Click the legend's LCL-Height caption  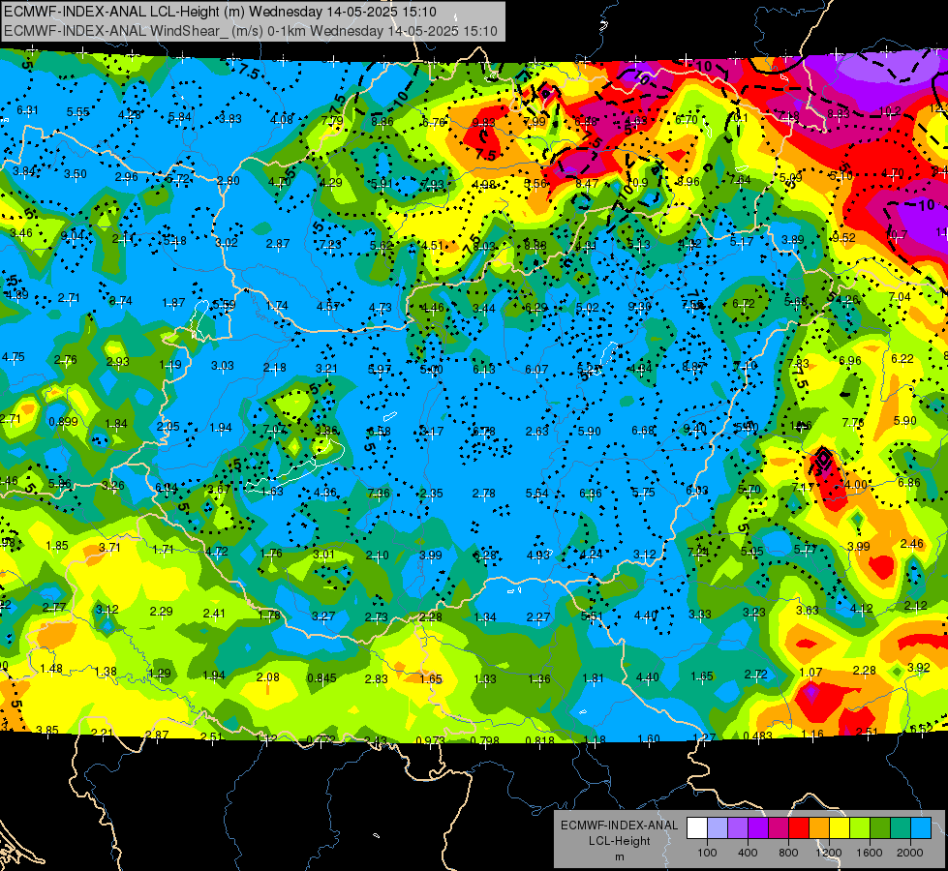click(x=619, y=841)
